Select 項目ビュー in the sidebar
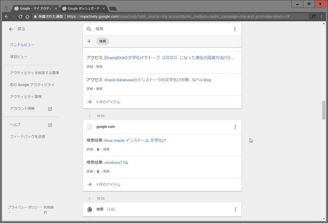The height and width of the screenshot is (223, 328). coord(19,57)
